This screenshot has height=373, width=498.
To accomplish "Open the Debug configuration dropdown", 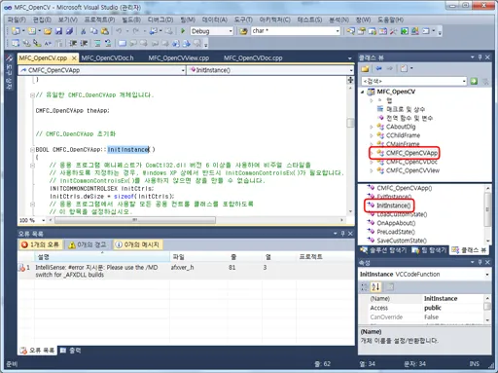I will [212, 31].
